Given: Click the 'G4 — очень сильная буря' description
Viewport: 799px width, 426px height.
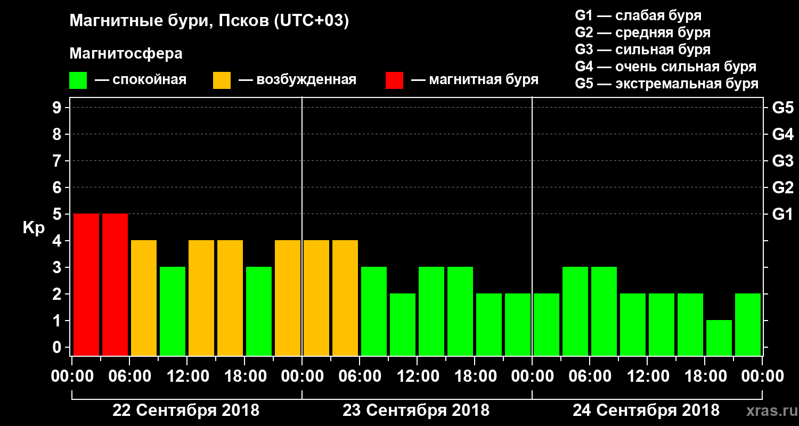Looking at the screenshot, I should click(x=666, y=67).
